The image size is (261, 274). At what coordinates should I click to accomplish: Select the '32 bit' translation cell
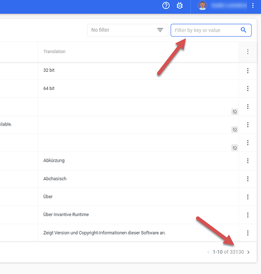pyautogui.click(x=138, y=71)
